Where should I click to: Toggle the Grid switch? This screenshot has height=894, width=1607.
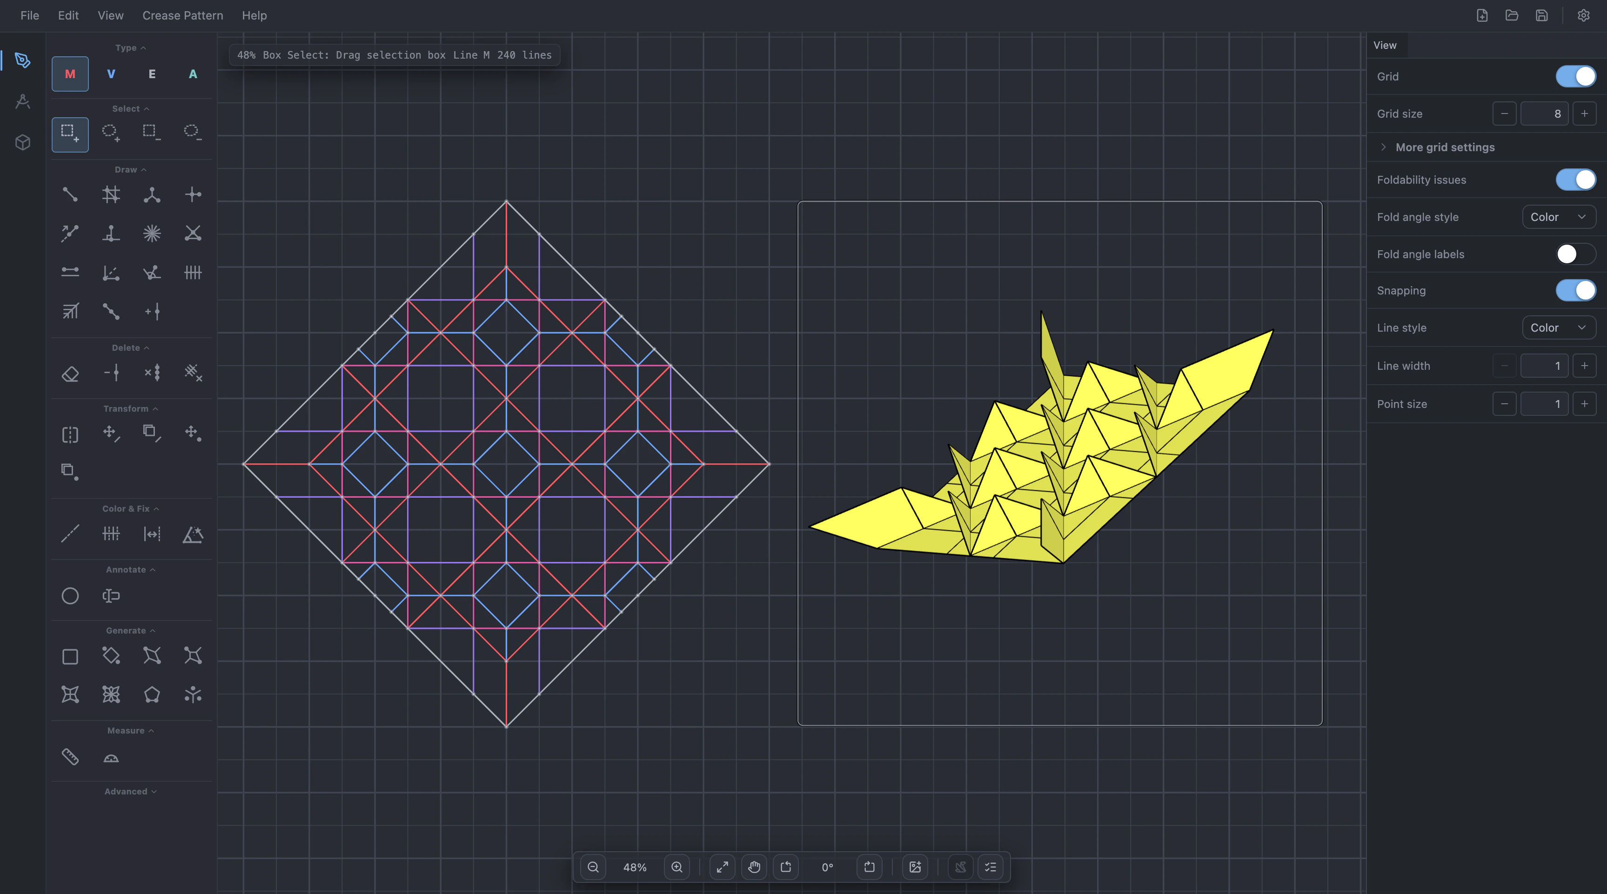tap(1576, 77)
